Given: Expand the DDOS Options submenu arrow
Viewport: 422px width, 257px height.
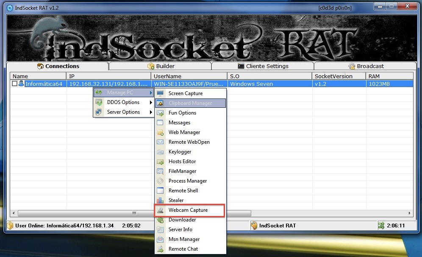Looking at the screenshot, I should (x=151, y=102).
